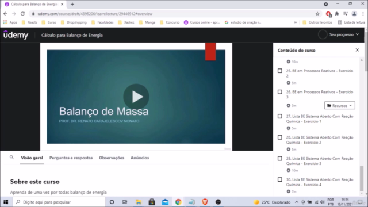Open the Chrome three-dot menu
Viewport: 368px width, 207px height.
[363, 14]
